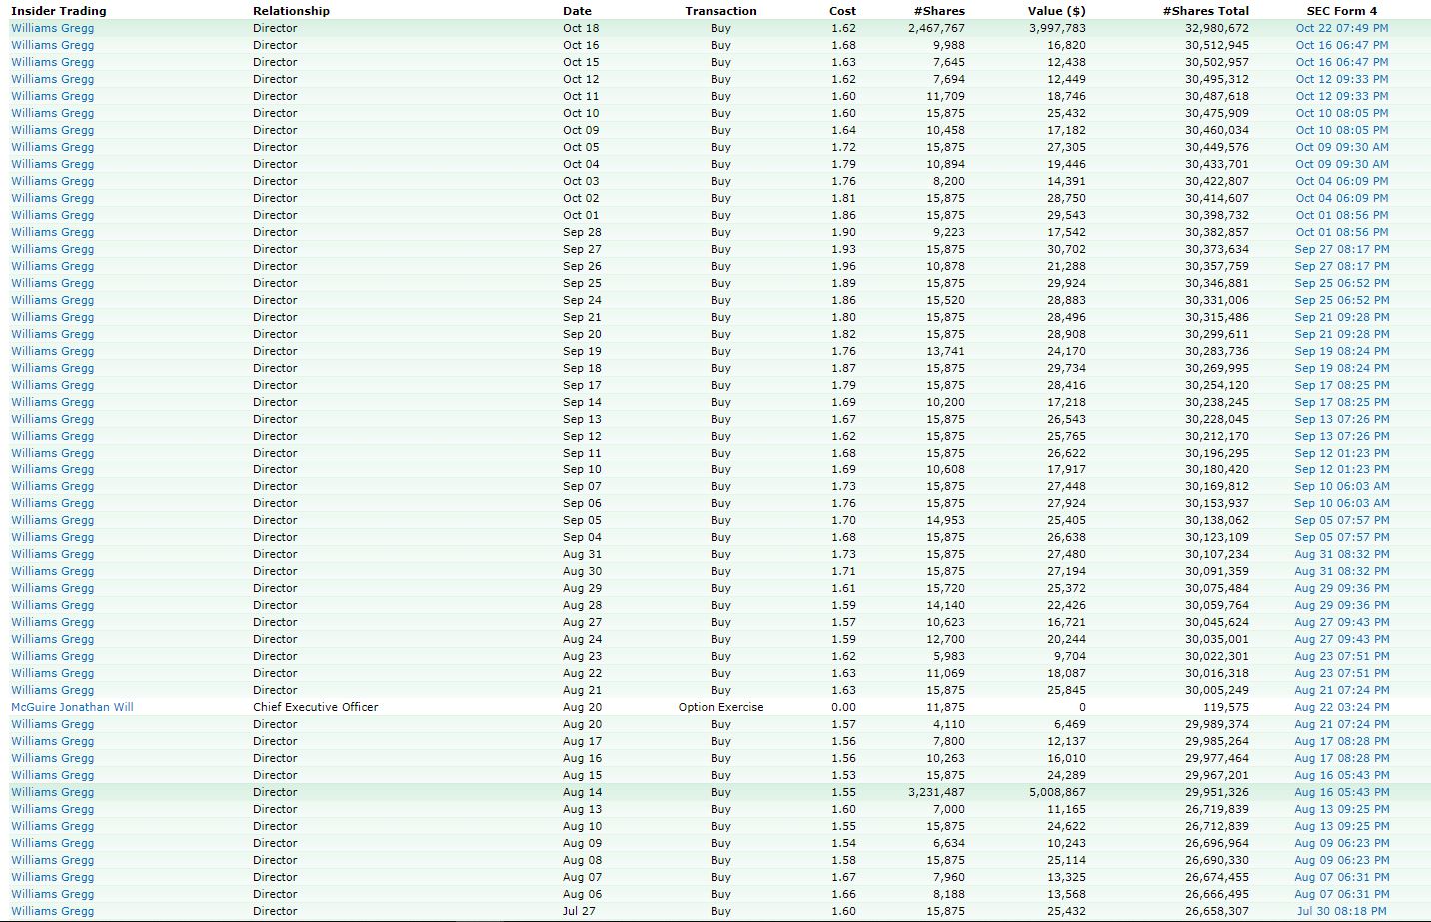The image size is (1431, 922).
Task: Click Williams Gregg in the Jul 27 row
Action: pos(53,911)
